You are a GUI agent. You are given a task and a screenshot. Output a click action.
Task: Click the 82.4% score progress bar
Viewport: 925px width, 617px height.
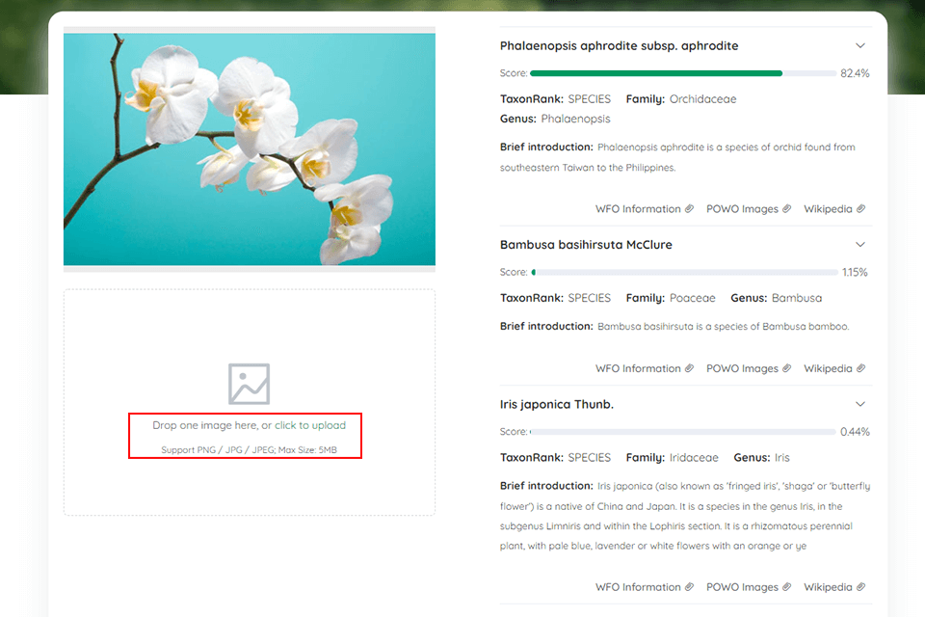pos(683,73)
